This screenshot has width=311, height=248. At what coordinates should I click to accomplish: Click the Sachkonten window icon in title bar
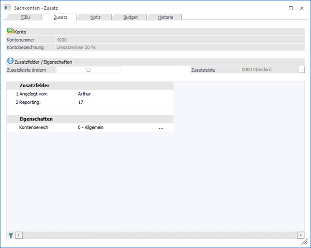pyautogui.click(x=7, y=8)
